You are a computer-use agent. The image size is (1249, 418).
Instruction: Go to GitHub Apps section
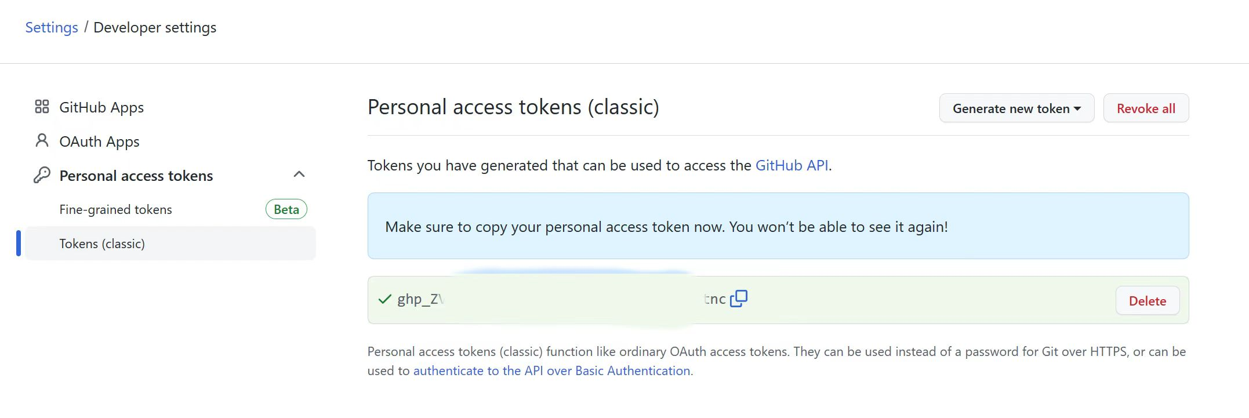(x=101, y=107)
